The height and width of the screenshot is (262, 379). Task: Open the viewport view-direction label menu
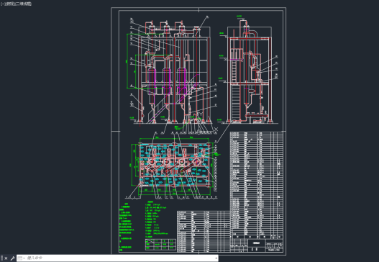(10, 4)
